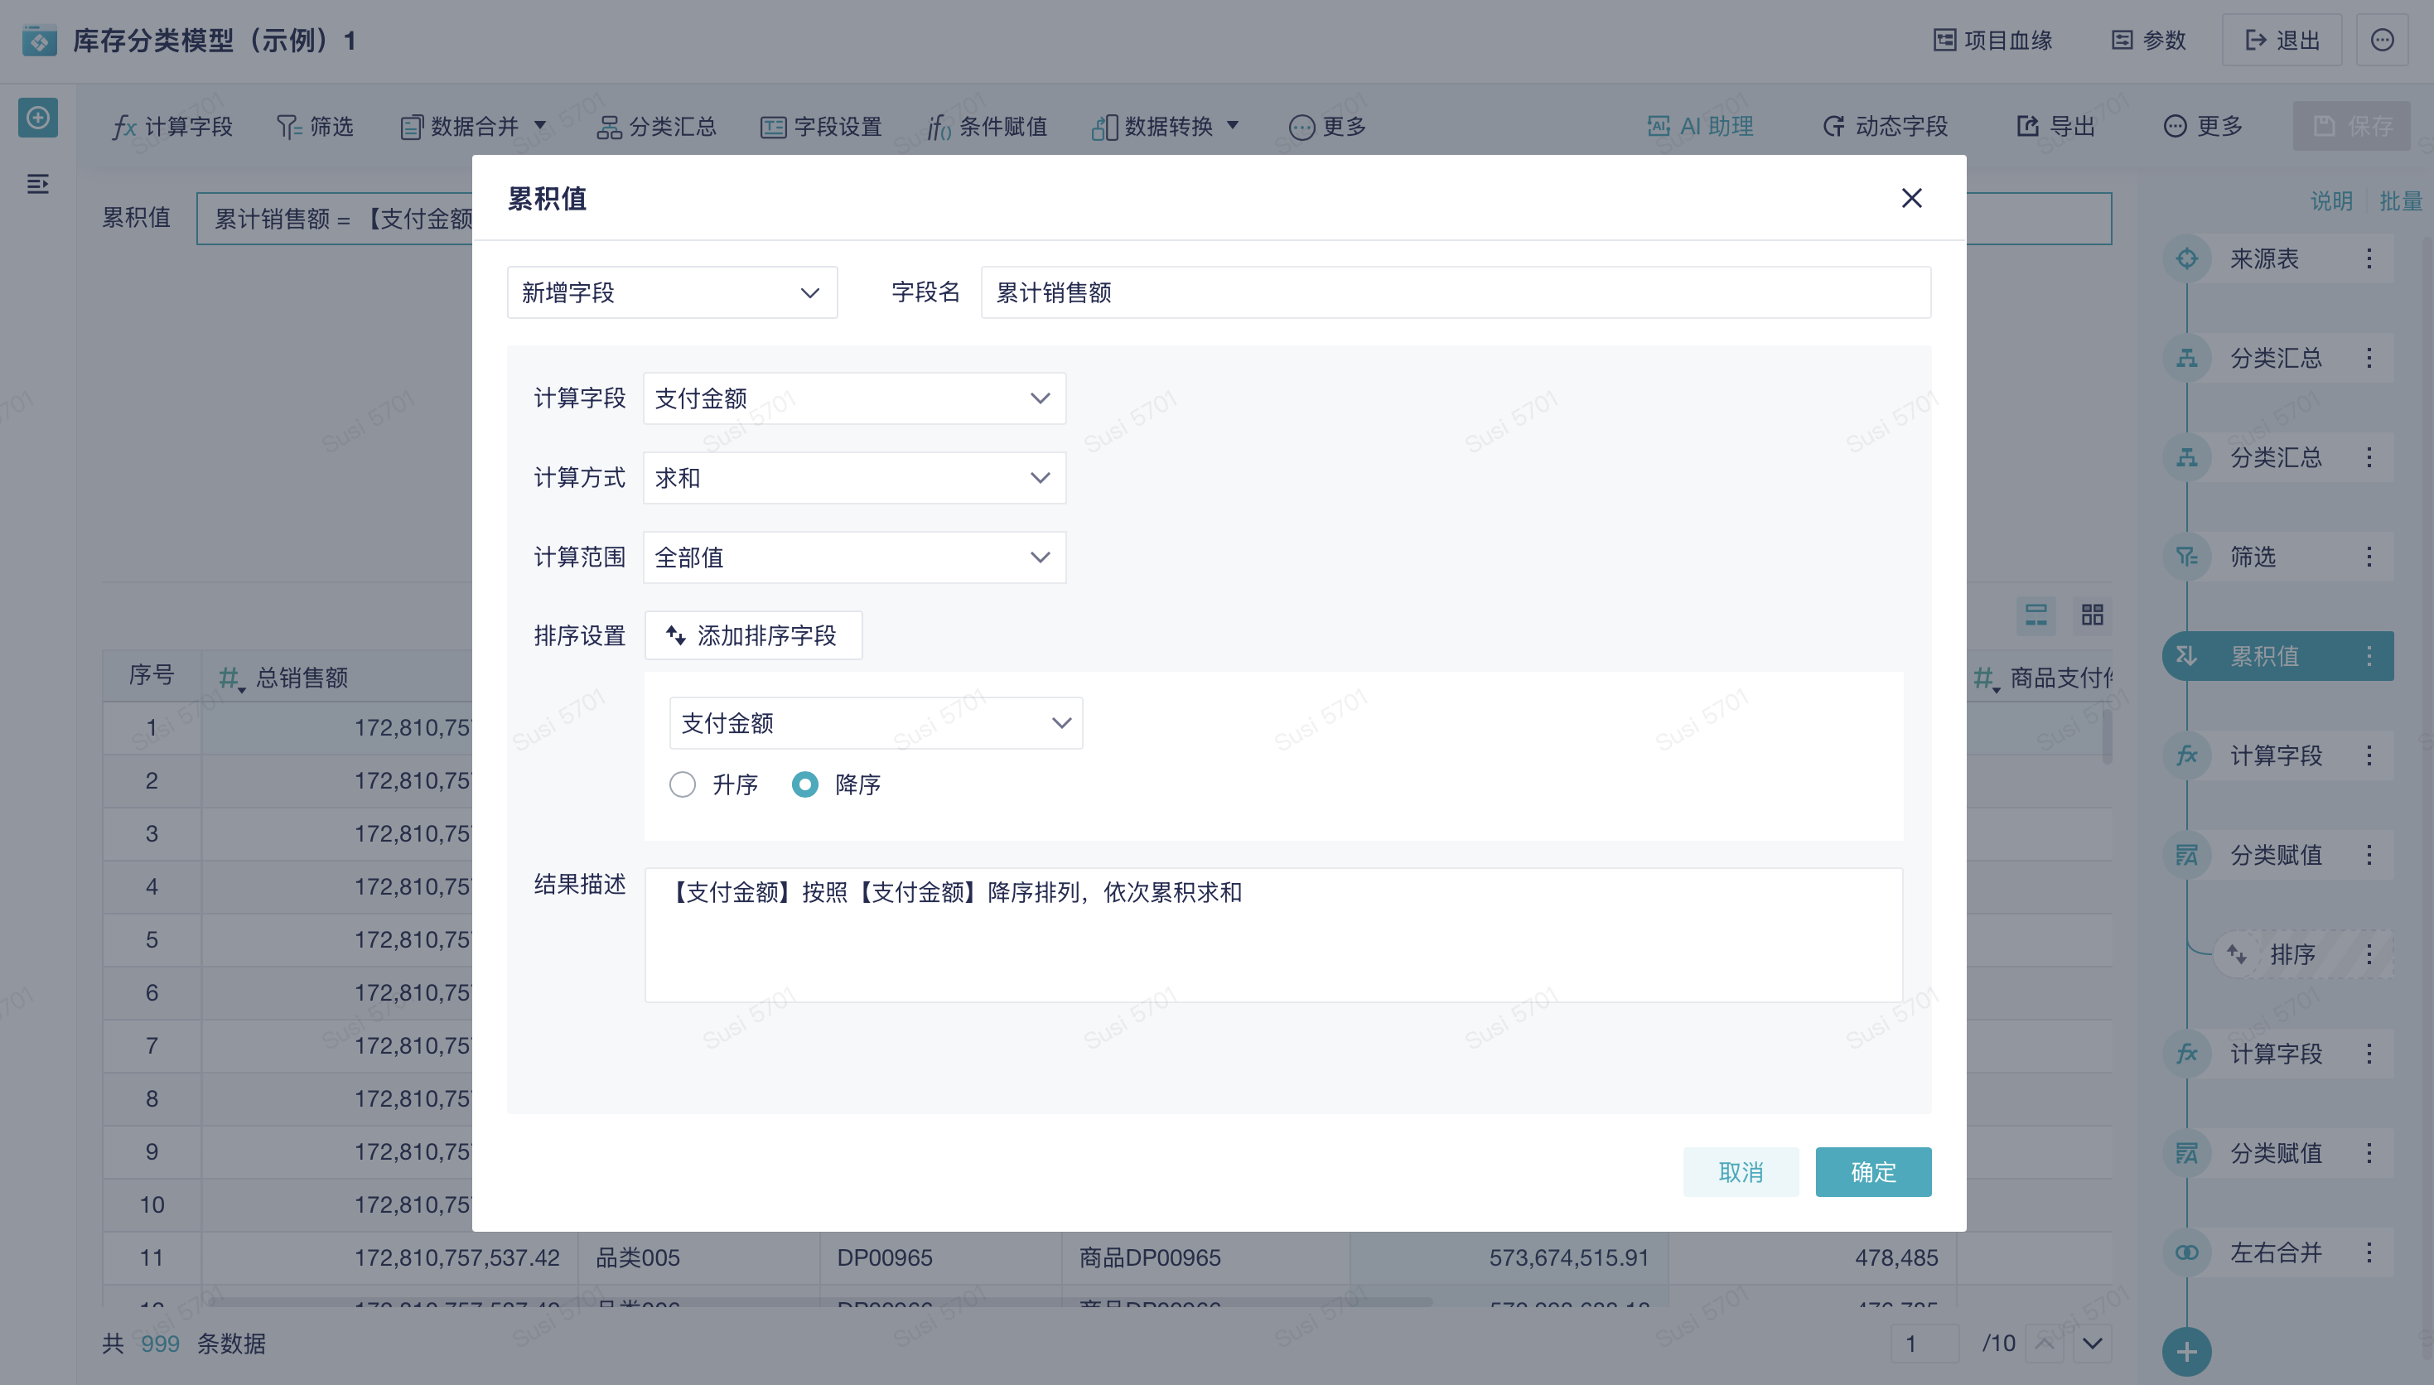Click the 字段名 input field

pos(1454,293)
